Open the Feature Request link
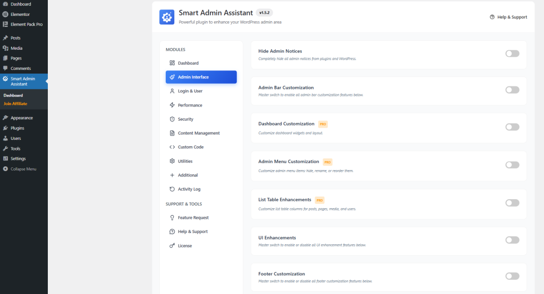544x294 pixels. tap(201, 218)
